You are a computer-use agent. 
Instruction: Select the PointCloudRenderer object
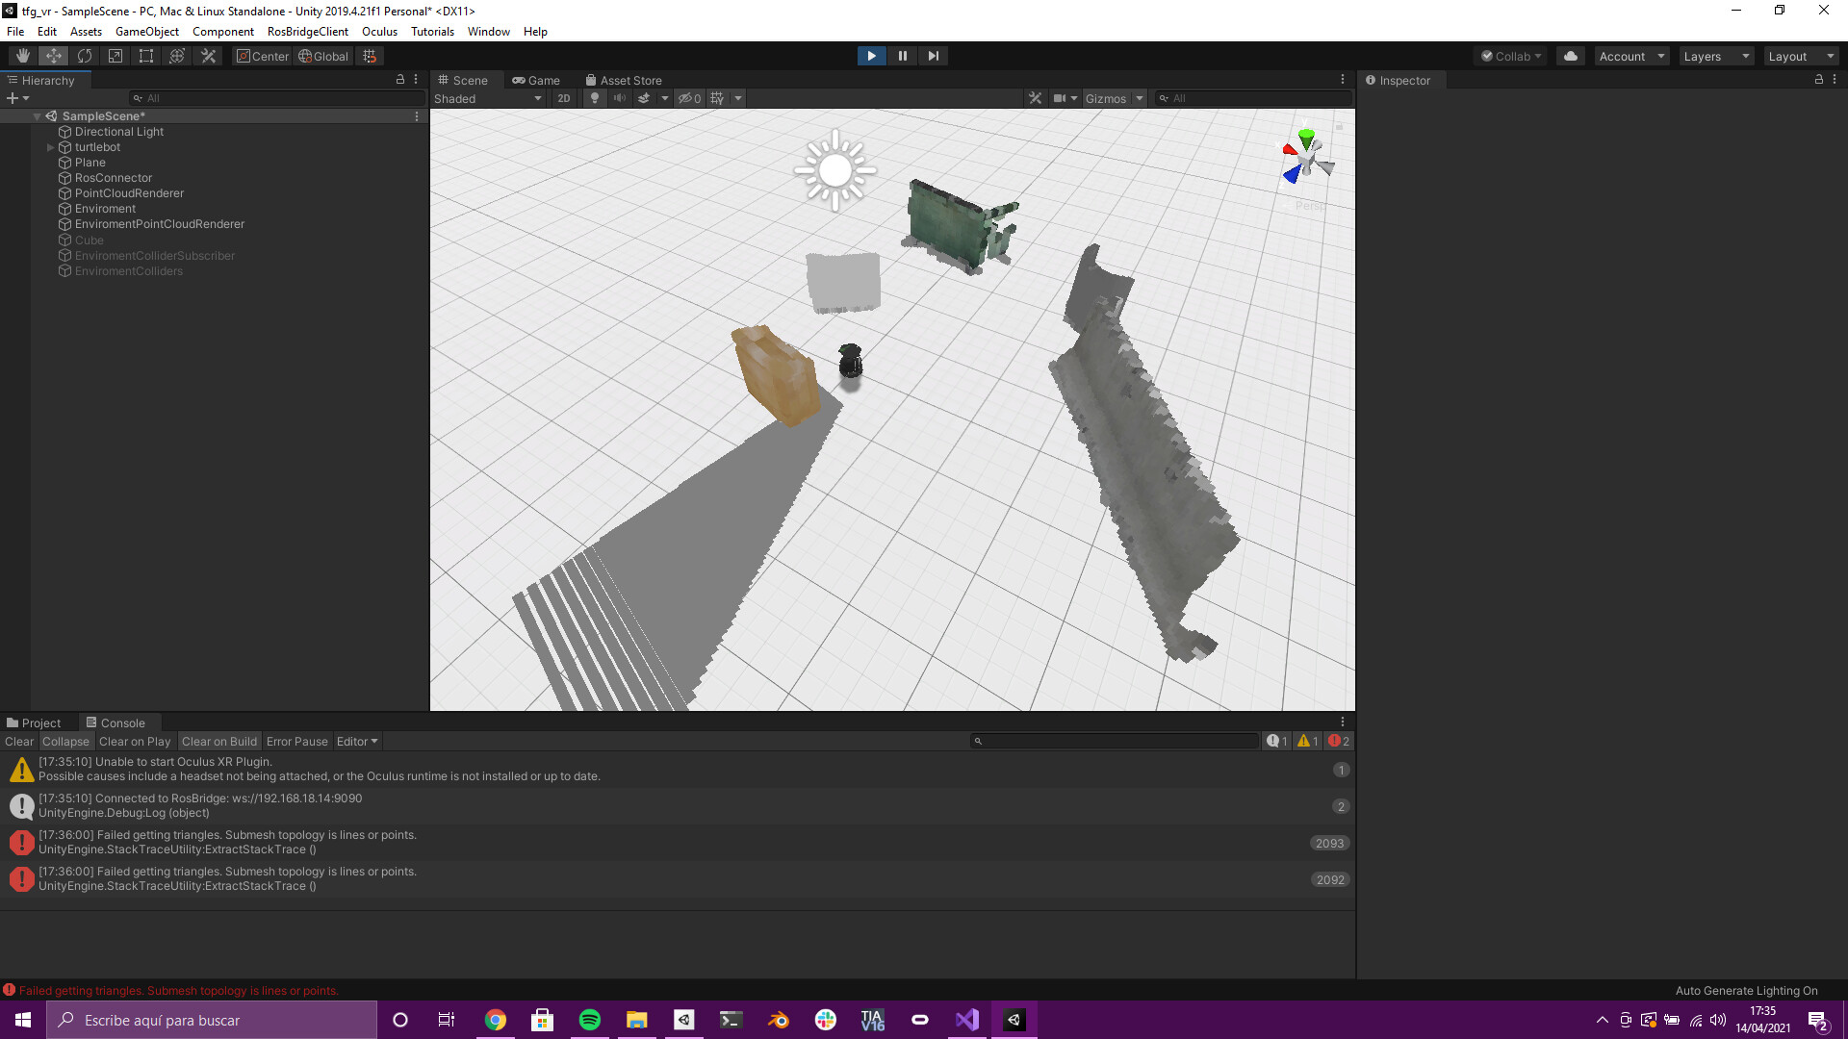129,192
